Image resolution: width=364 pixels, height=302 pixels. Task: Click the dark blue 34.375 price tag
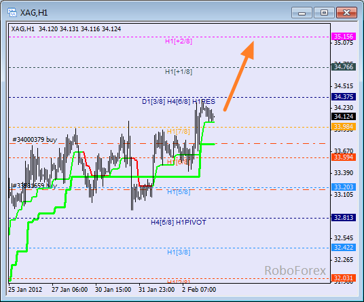pyautogui.click(x=344, y=97)
